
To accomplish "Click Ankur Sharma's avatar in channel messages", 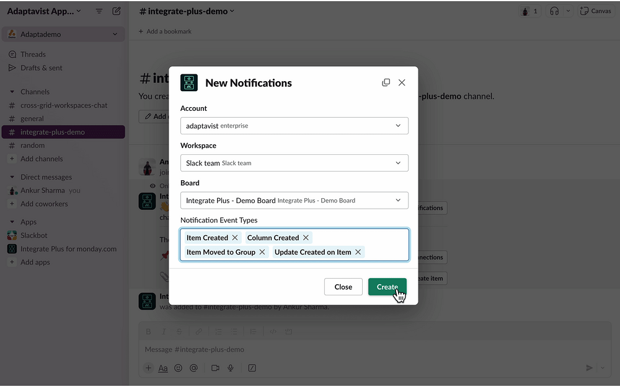I will click(x=147, y=167).
